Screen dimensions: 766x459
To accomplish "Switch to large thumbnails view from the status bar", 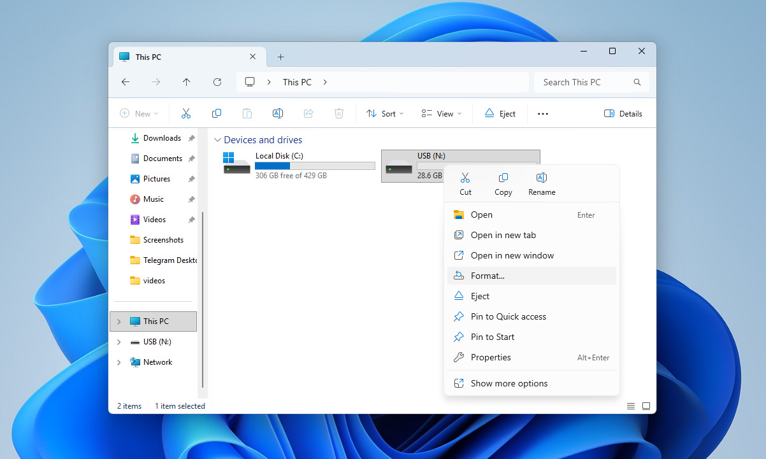I will point(646,406).
